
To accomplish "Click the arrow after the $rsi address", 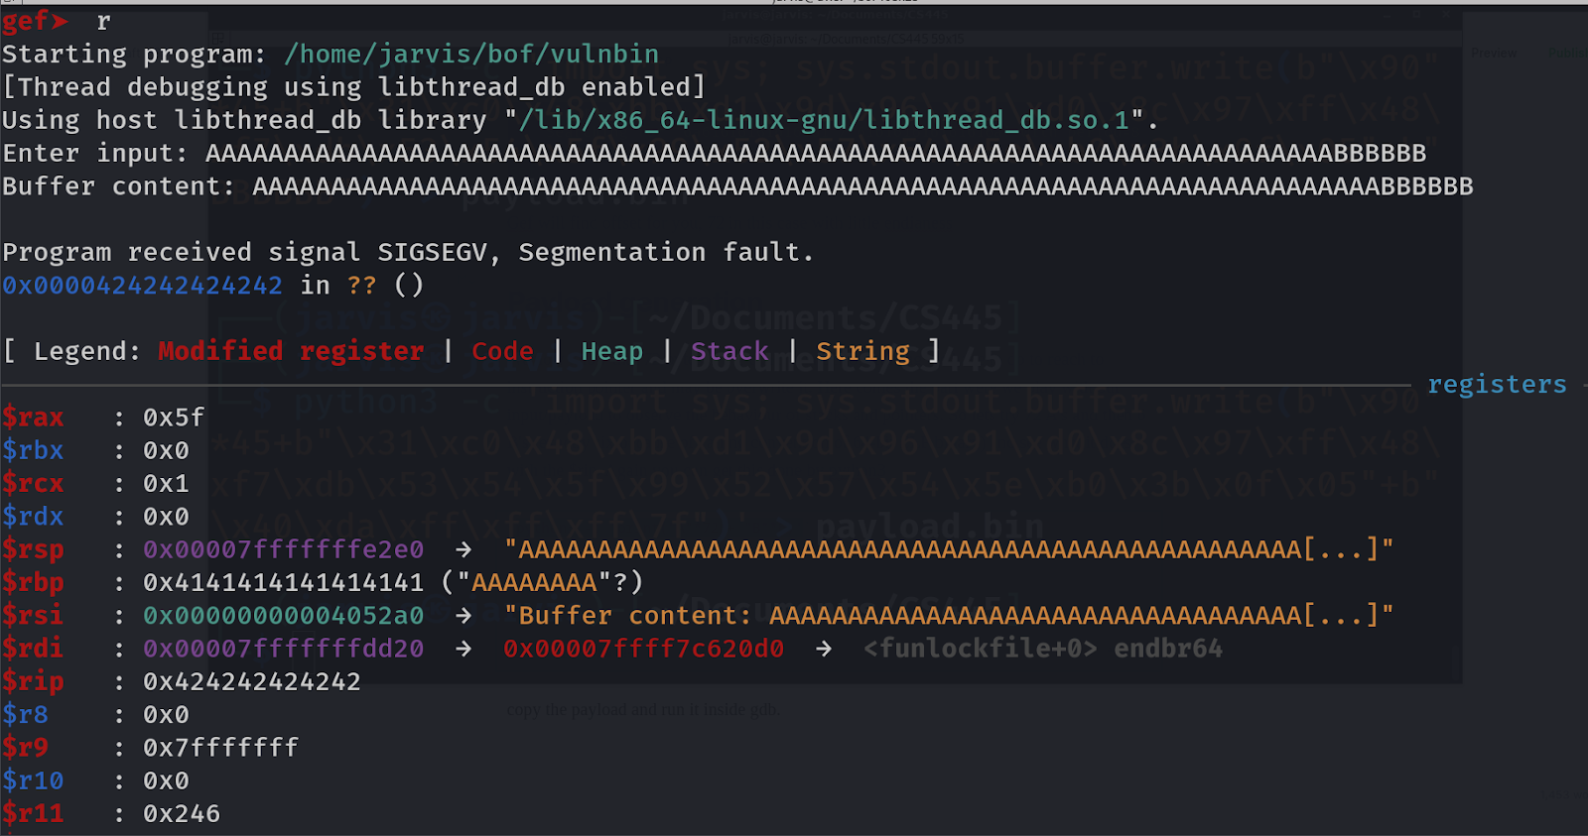I will [463, 616].
